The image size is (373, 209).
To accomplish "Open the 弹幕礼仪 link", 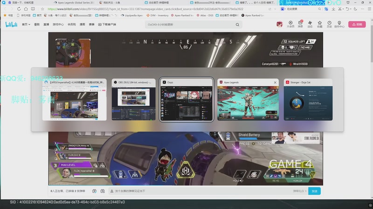I will [x=300, y=191].
